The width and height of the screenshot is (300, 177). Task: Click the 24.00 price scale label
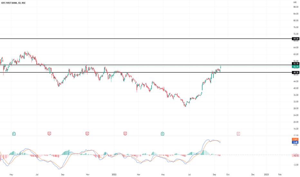(x=296, y=115)
